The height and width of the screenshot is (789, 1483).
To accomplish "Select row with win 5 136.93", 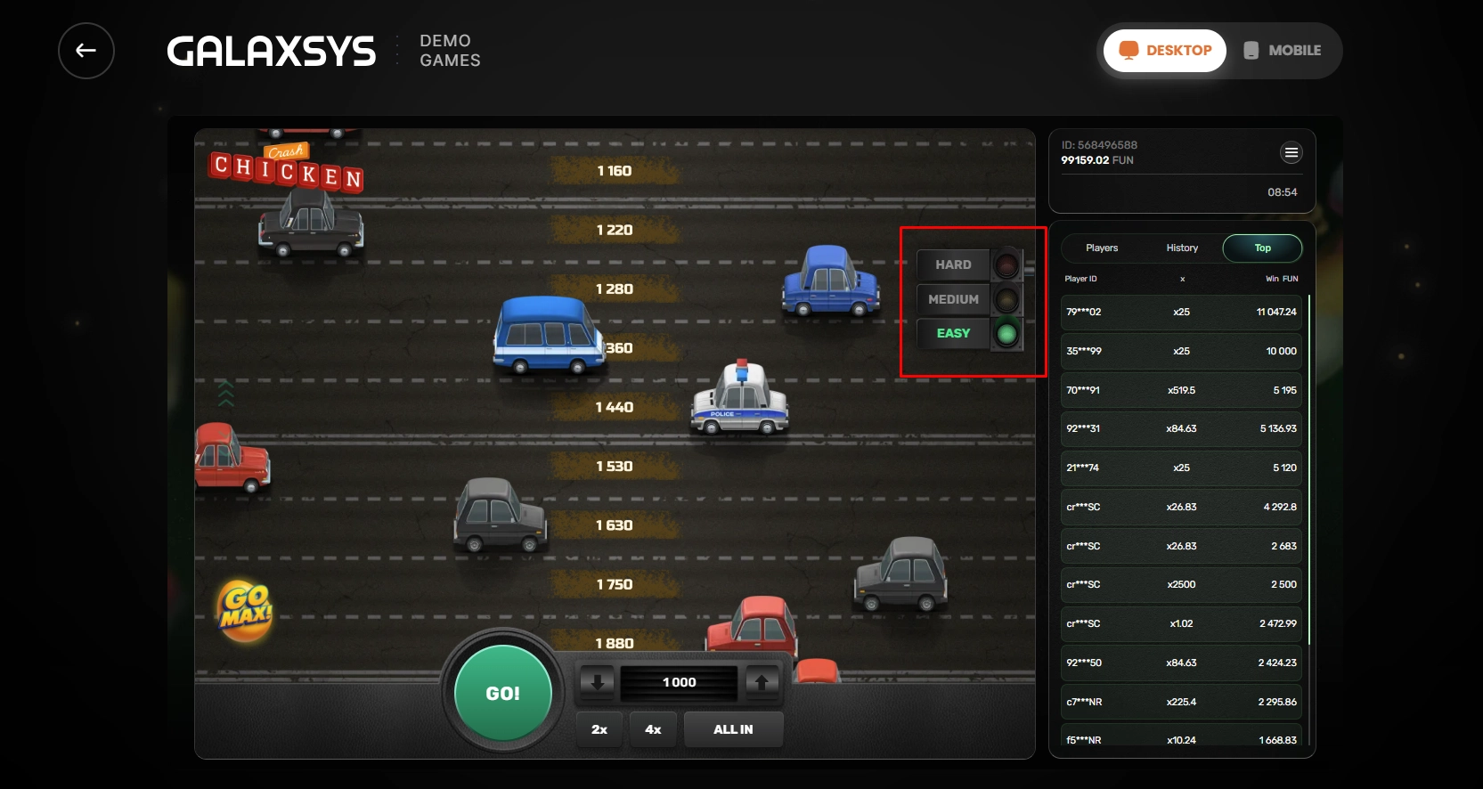I will point(1181,428).
